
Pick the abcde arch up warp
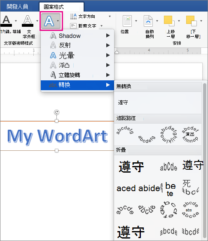tap(125, 210)
